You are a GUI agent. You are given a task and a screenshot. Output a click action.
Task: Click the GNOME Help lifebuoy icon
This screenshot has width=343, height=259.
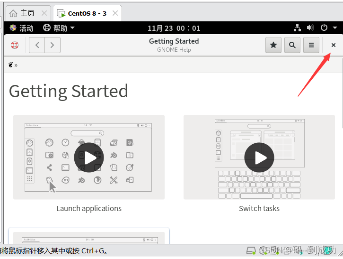15,45
